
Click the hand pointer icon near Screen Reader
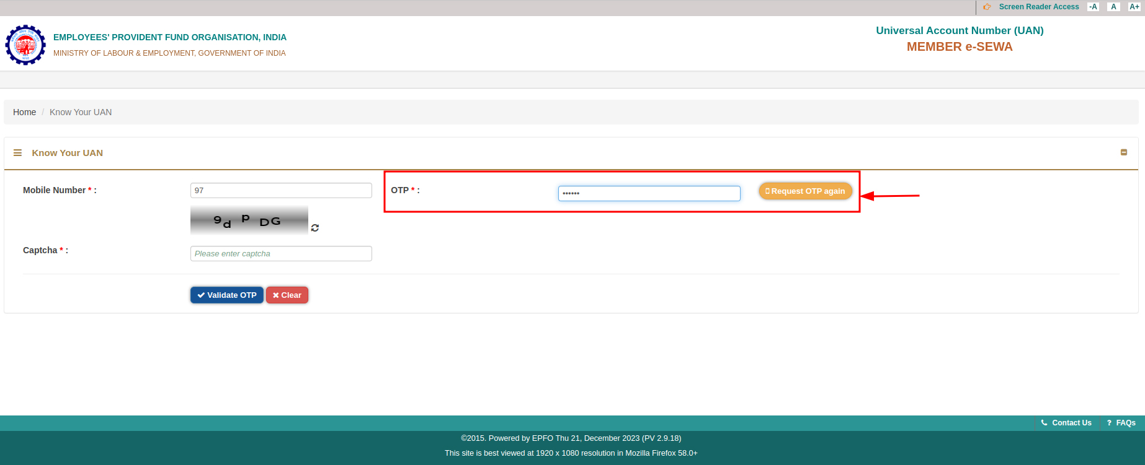tap(987, 7)
